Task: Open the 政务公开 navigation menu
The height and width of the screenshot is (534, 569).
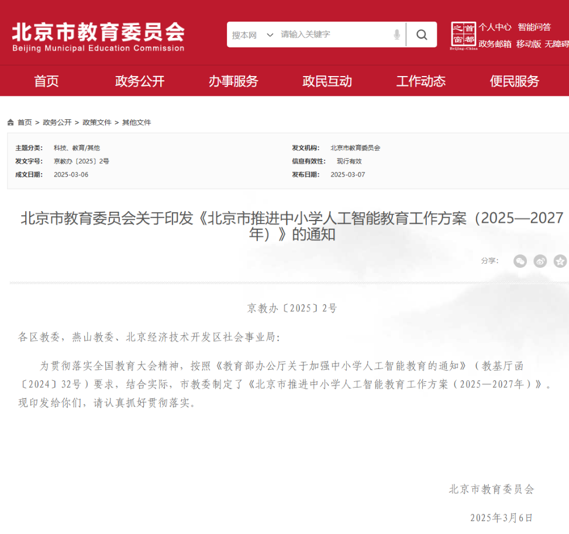Action: (140, 81)
